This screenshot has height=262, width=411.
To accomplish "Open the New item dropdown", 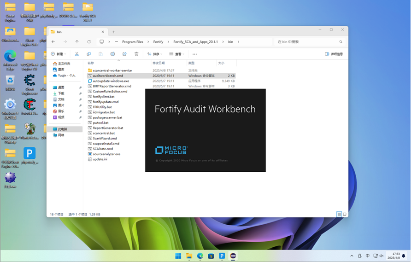I will click(58, 54).
